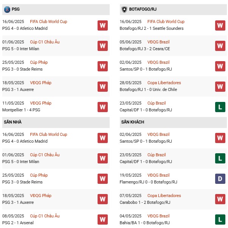Click the W badge for PSG vs Arsenal
This screenshot has width=228, height=228.
[102, 219]
